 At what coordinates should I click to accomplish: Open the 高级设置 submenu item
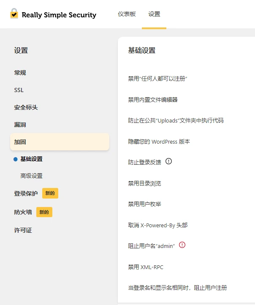coord(32,176)
